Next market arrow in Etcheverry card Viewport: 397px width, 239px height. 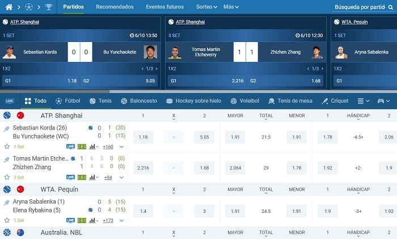322,69
